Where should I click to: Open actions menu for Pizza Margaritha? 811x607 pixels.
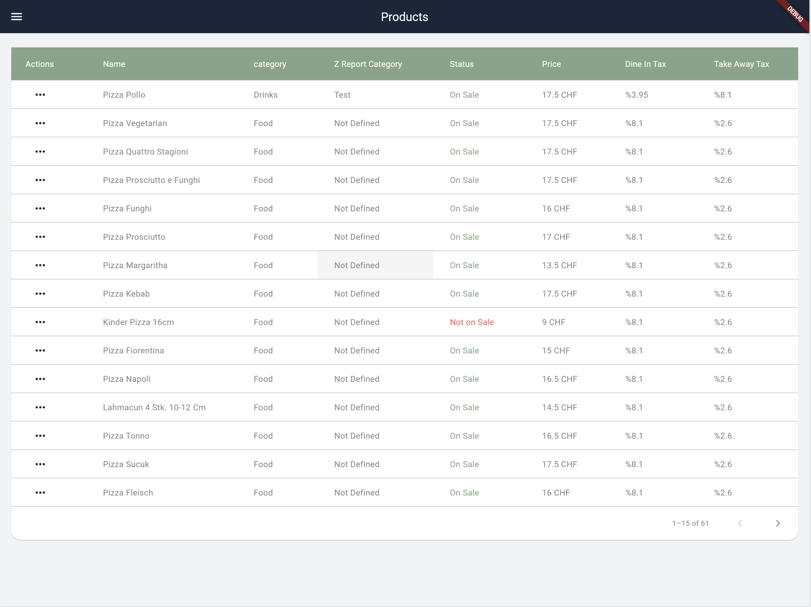point(40,265)
